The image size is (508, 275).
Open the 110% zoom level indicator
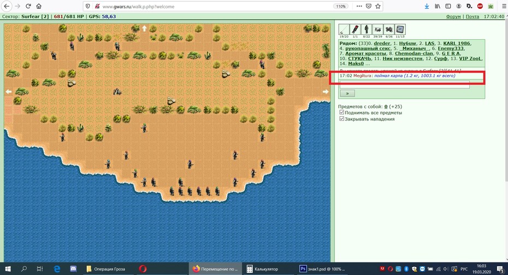pos(340,6)
